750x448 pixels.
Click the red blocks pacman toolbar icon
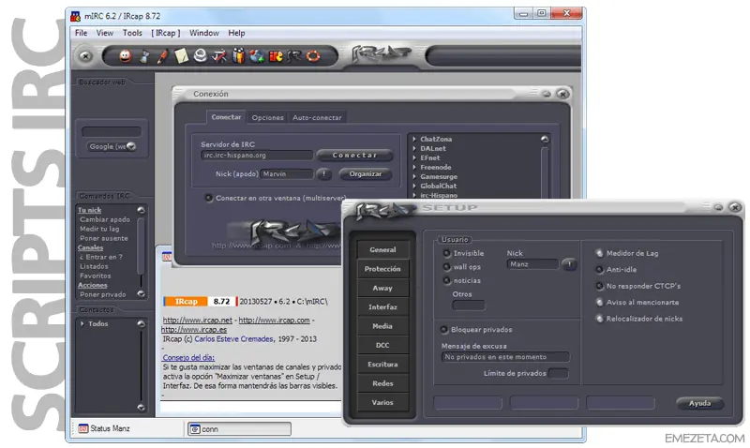point(276,56)
